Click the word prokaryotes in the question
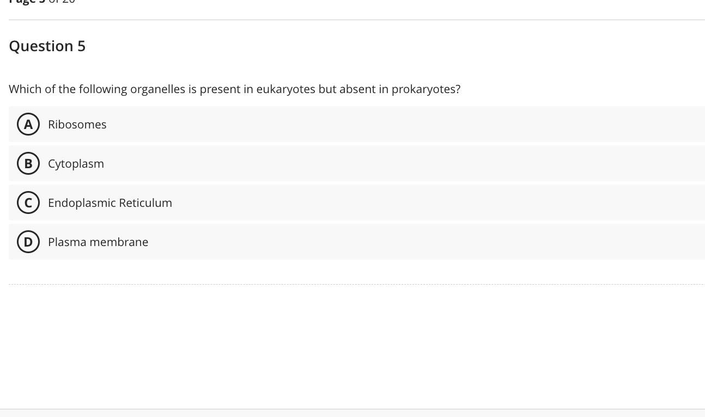The image size is (705, 417). click(x=424, y=89)
